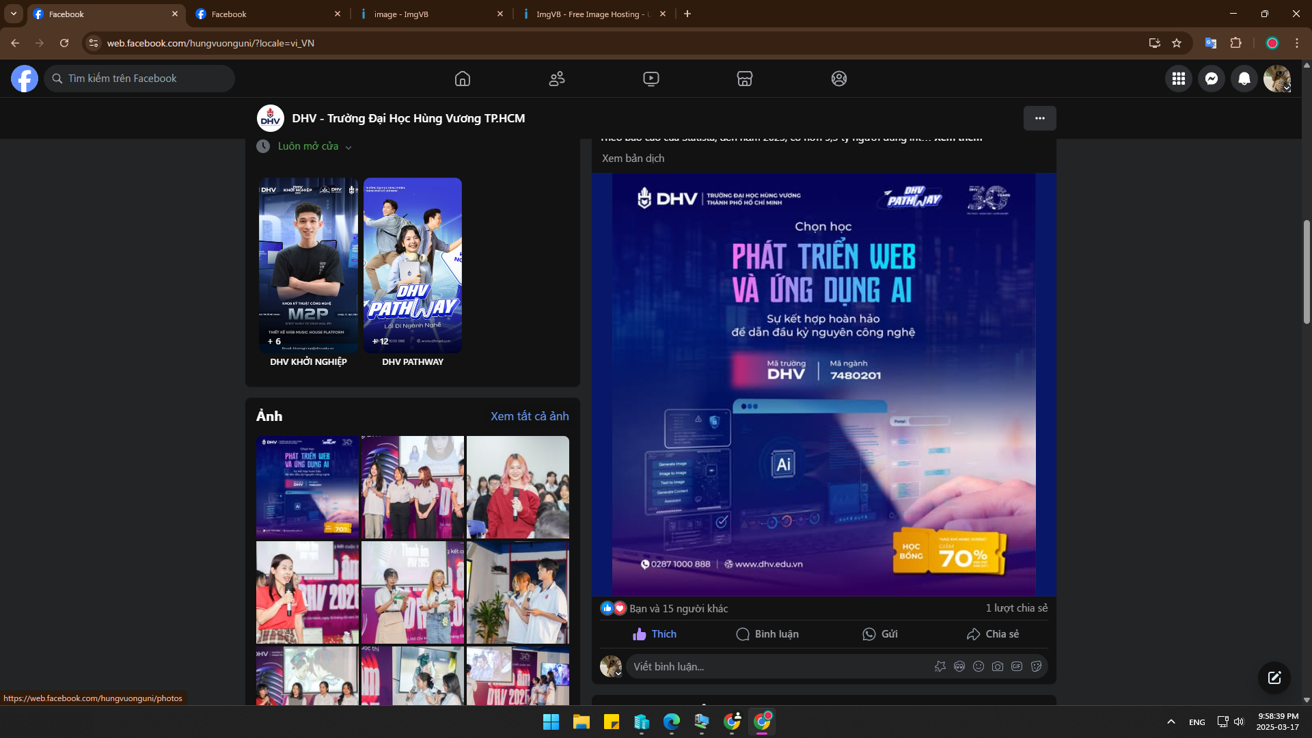Click Xem bản dịch translation link
1312x738 pixels.
coord(633,158)
